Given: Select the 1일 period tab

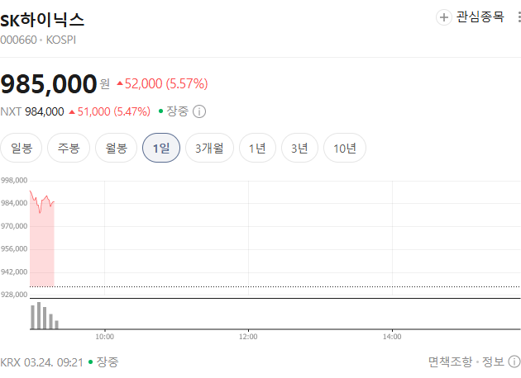Looking at the screenshot, I should click(161, 149).
